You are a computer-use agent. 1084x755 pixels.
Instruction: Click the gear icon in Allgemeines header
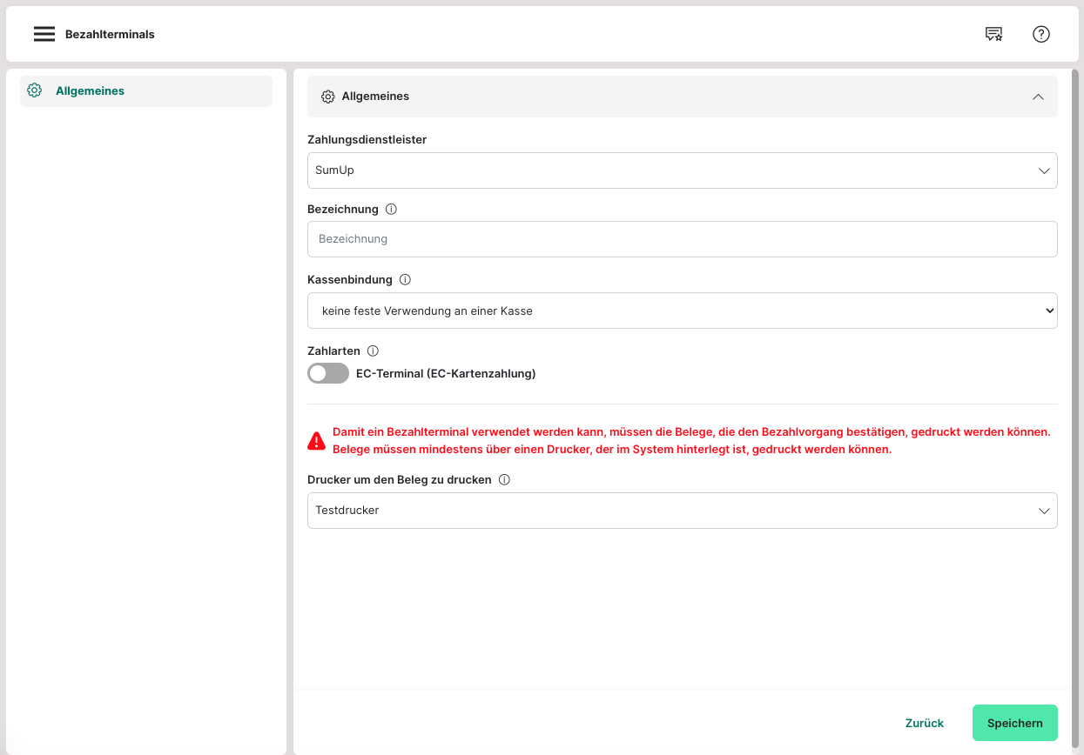coord(328,97)
